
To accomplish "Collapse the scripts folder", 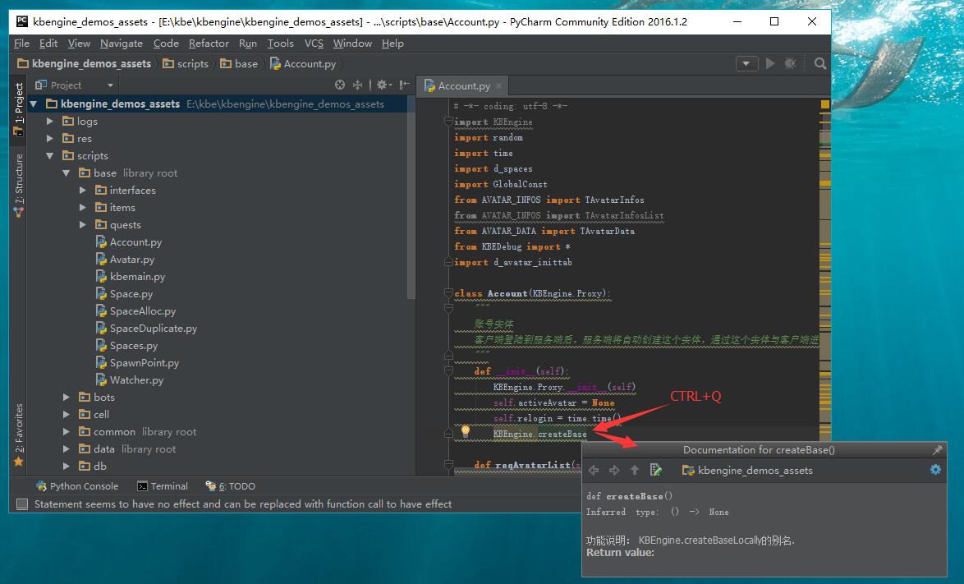I will pos(50,155).
